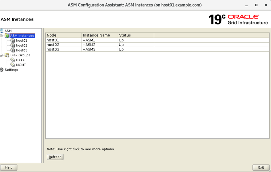The width and height of the screenshot is (271, 172).
Task: Select the host01 cell in Node column
Action: tap(64, 40)
